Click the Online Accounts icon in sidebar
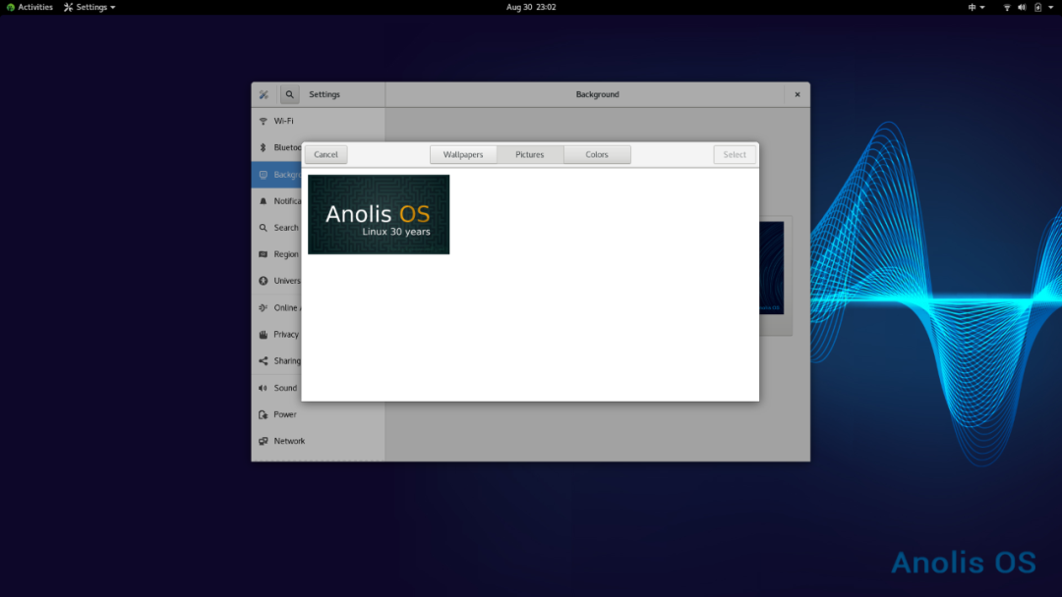The image size is (1062, 597). 264,307
